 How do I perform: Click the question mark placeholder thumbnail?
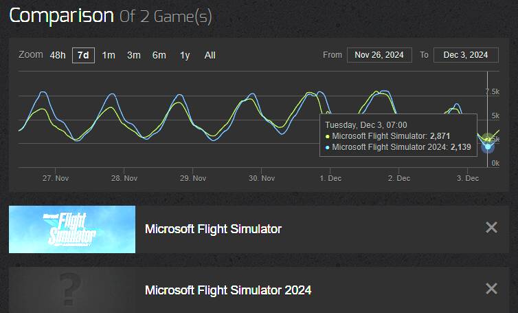pos(72,290)
